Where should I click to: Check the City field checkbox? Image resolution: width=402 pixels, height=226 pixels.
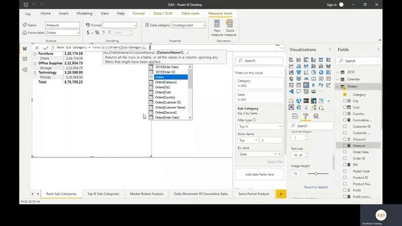[345, 101]
